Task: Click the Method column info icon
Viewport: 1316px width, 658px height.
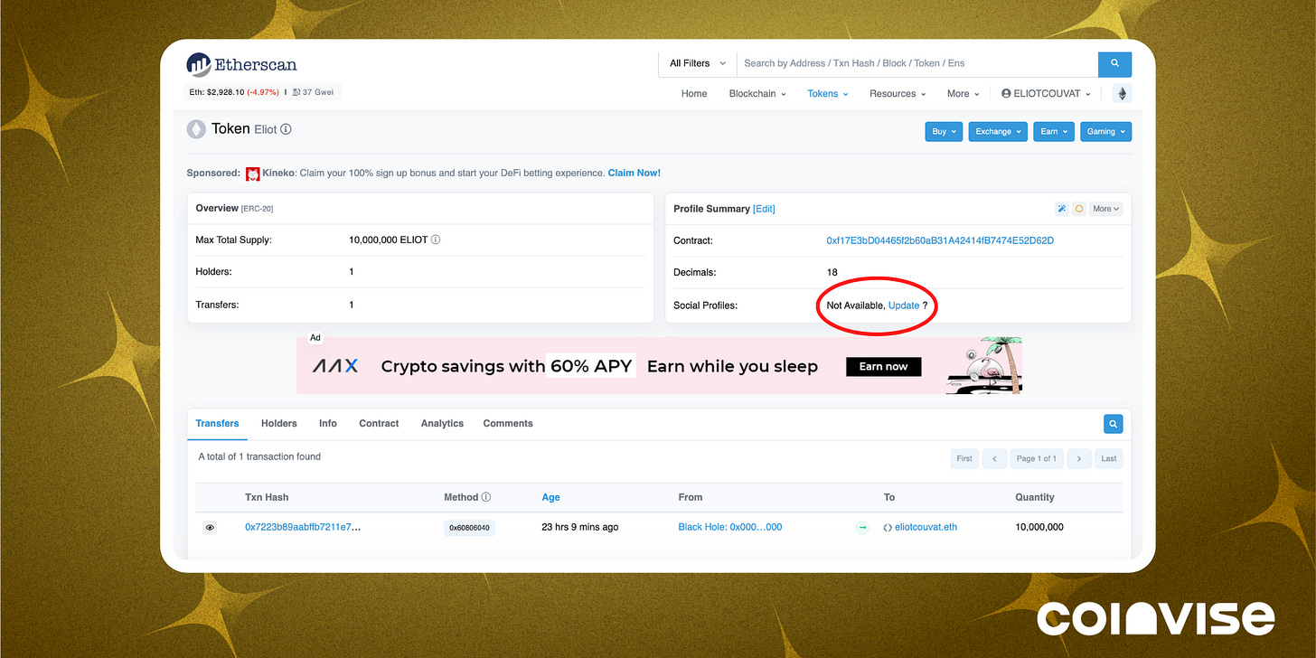Action: coord(486,497)
